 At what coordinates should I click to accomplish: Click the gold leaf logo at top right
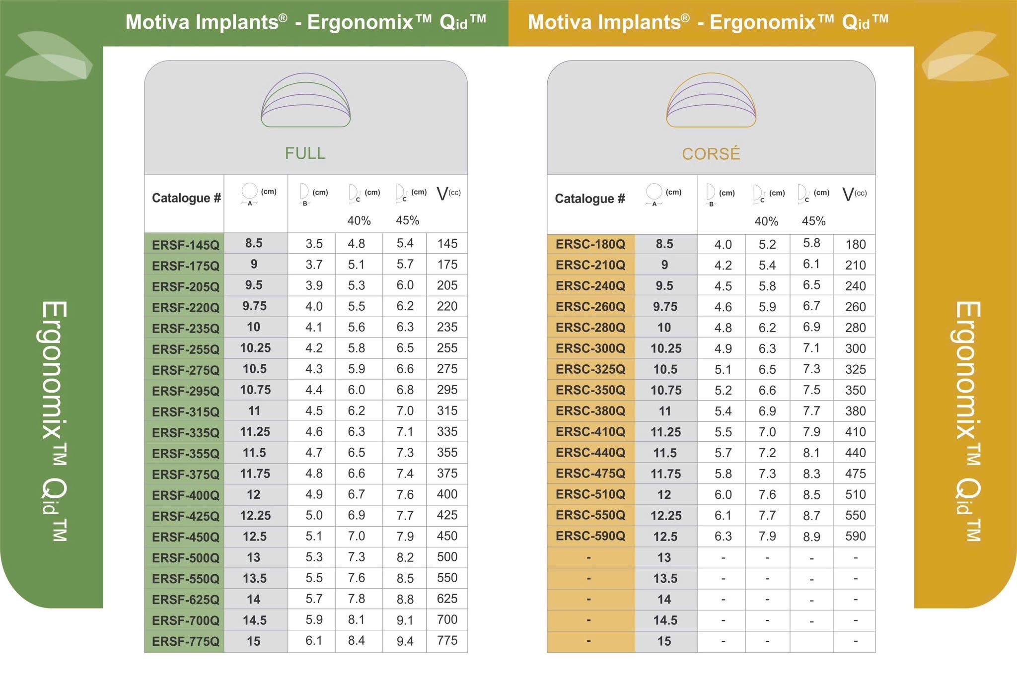coord(965,56)
